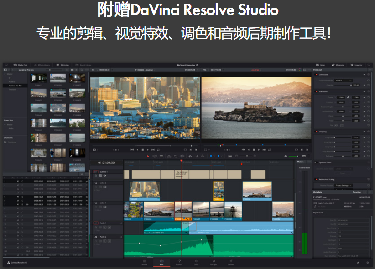Click the insert clip tool

[x=169, y=156]
